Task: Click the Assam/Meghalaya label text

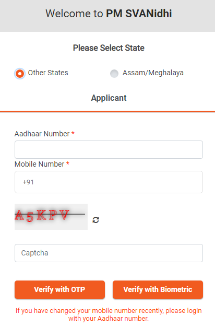Action: pos(153,73)
